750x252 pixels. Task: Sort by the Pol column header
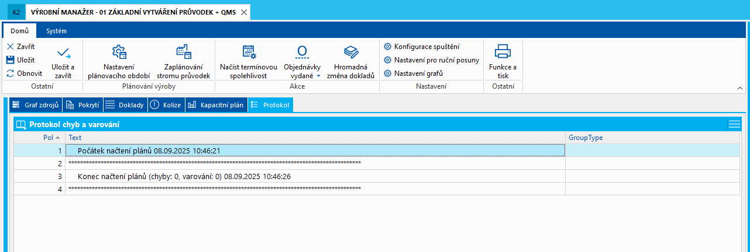tap(39, 138)
